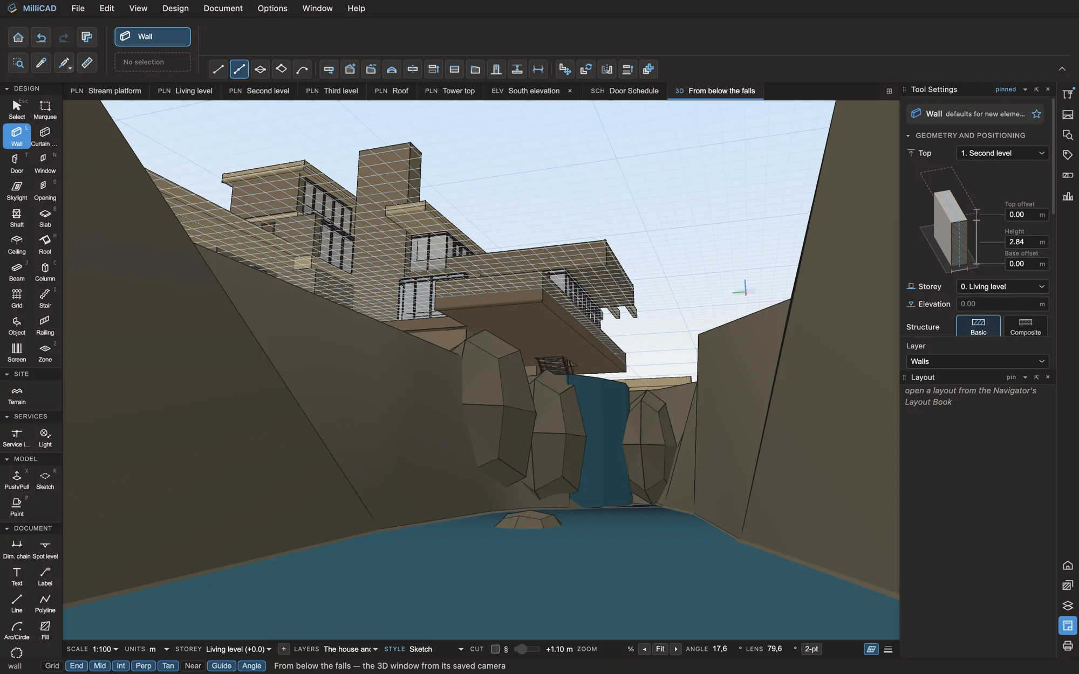The width and height of the screenshot is (1079, 674).
Task: Click the Home icon in toolbar
Action: 18,37
